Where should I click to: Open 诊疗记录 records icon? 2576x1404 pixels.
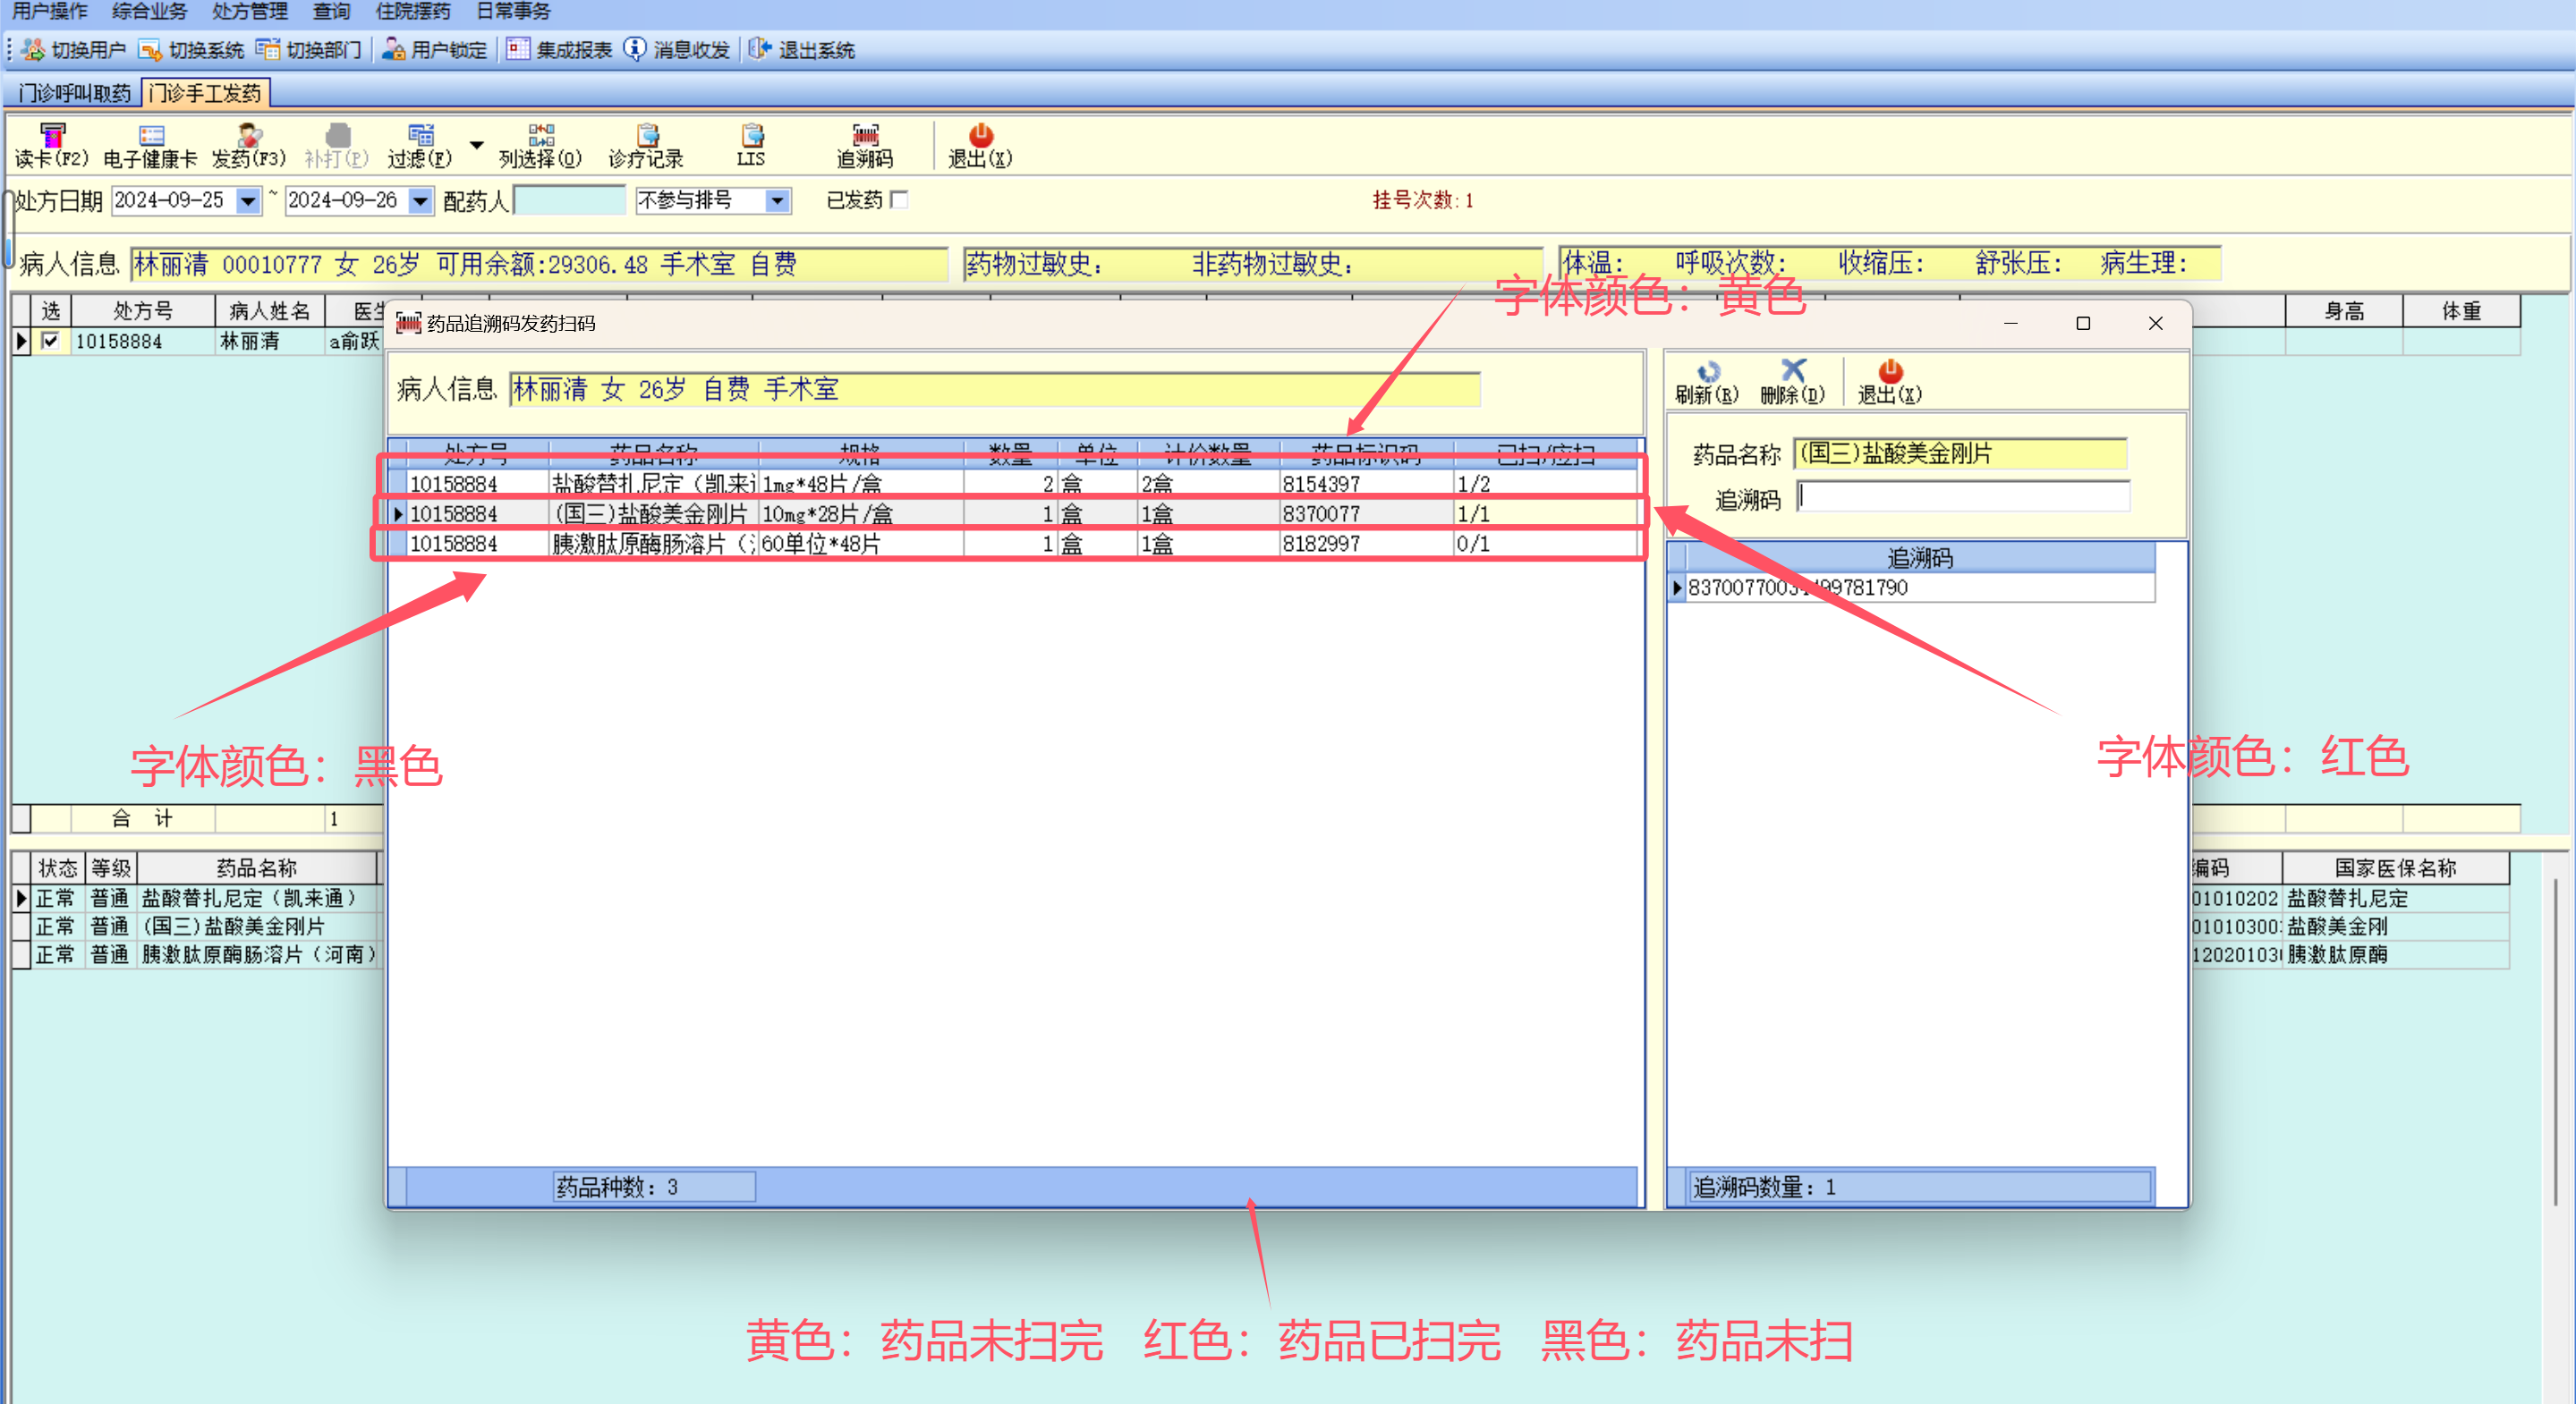[x=647, y=135]
